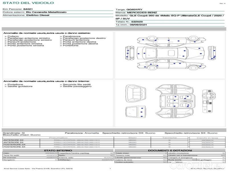Select chassis number '532525'
Image resolution: width=228 pixels, height=171 pixels.
pyautogui.click(x=137, y=22)
